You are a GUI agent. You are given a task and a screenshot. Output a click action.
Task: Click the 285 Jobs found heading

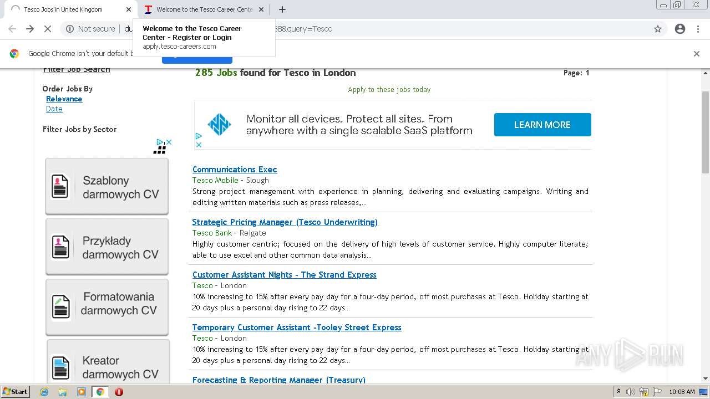pos(276,73)
